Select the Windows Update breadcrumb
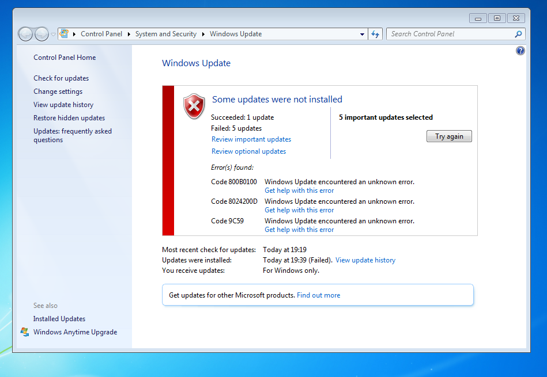 [x=236, y=34]
